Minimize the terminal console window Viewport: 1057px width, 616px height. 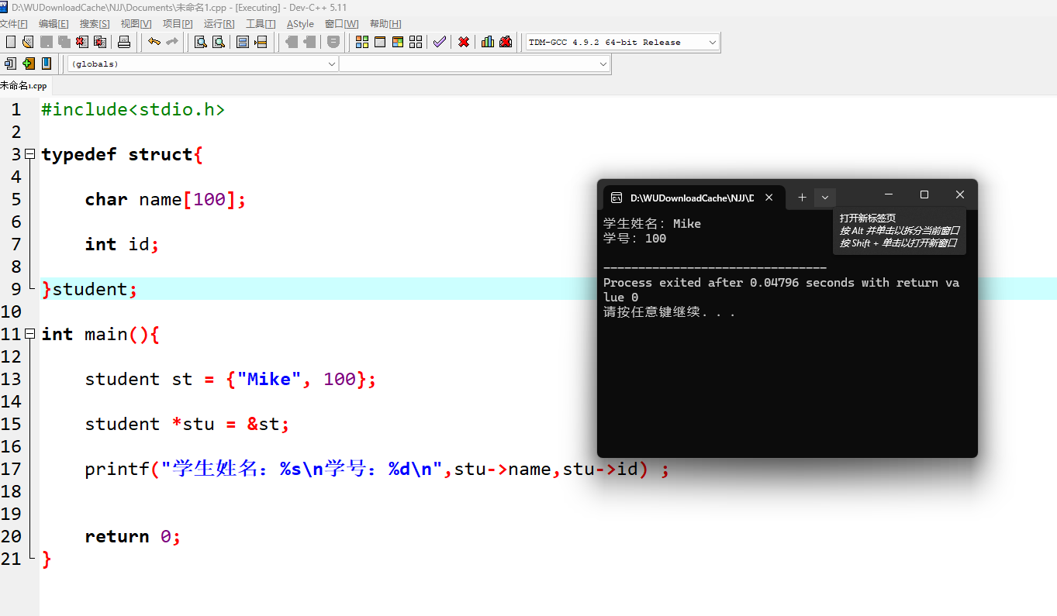pos(889,194)
